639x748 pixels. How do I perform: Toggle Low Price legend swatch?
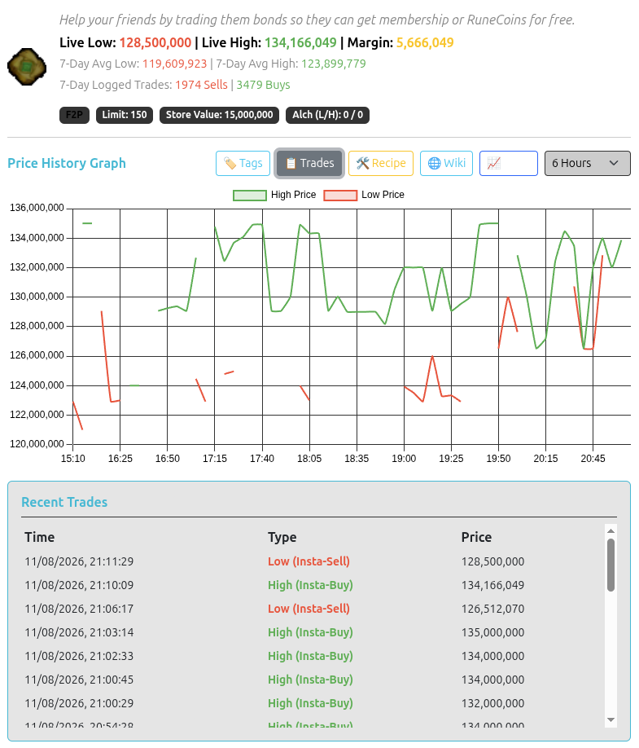pos(340,195)
